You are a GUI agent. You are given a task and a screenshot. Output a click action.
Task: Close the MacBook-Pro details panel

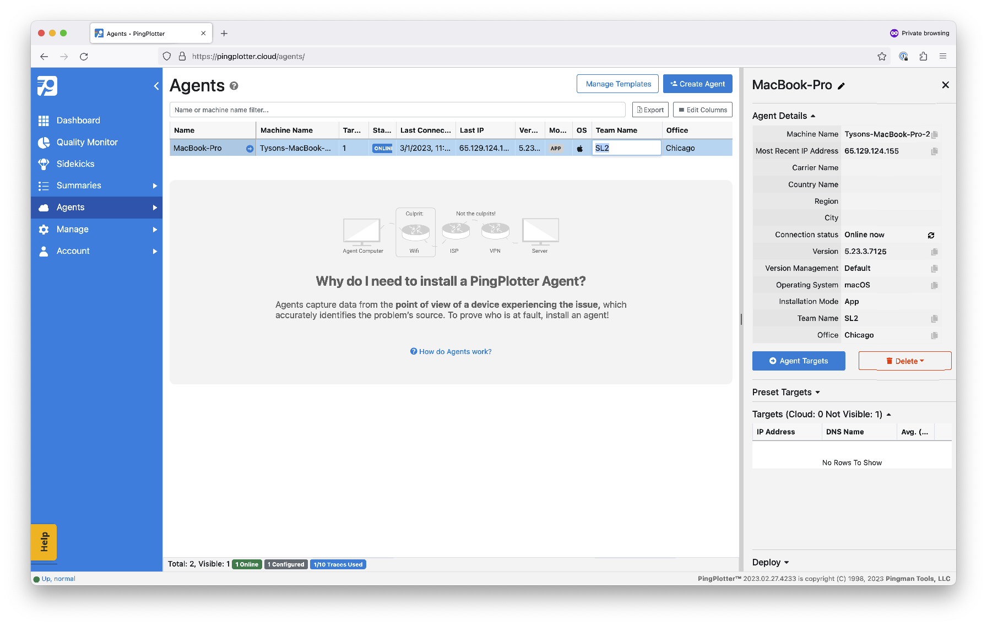point(945,85)
